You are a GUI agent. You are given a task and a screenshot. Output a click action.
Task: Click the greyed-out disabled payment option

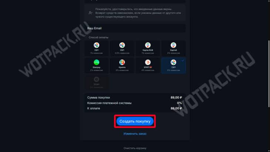click(x=97, y=82)
